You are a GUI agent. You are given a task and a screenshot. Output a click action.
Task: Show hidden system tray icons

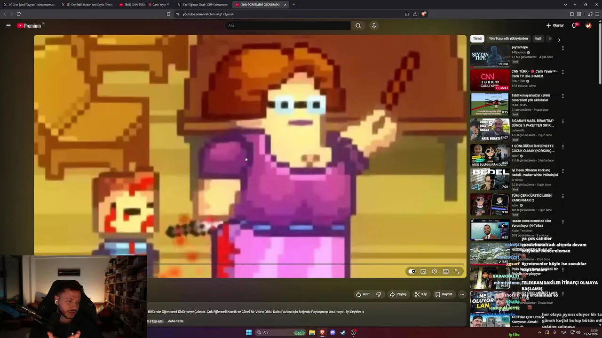pos(539,332)
